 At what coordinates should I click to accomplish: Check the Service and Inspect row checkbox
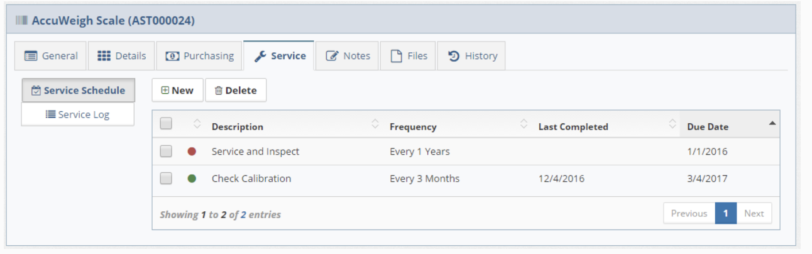point(166,151)
